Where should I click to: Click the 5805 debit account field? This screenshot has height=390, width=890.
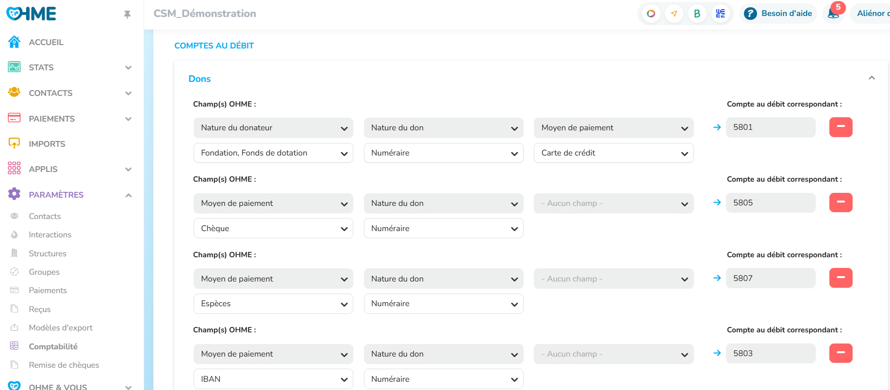(x=770, y=203)
